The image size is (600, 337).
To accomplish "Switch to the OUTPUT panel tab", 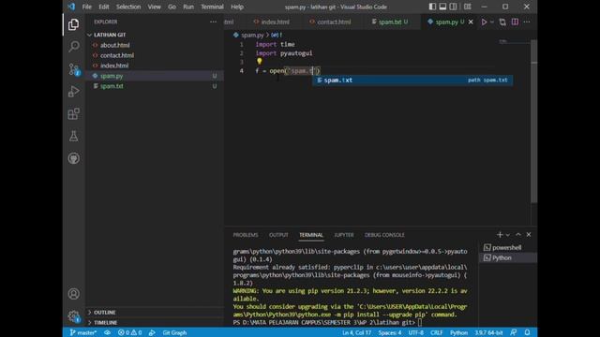I will (278, 235).
